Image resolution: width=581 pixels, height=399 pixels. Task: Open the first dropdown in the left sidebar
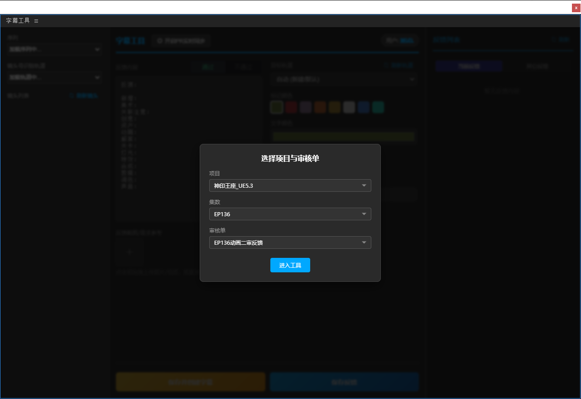[x=54, y=49]
